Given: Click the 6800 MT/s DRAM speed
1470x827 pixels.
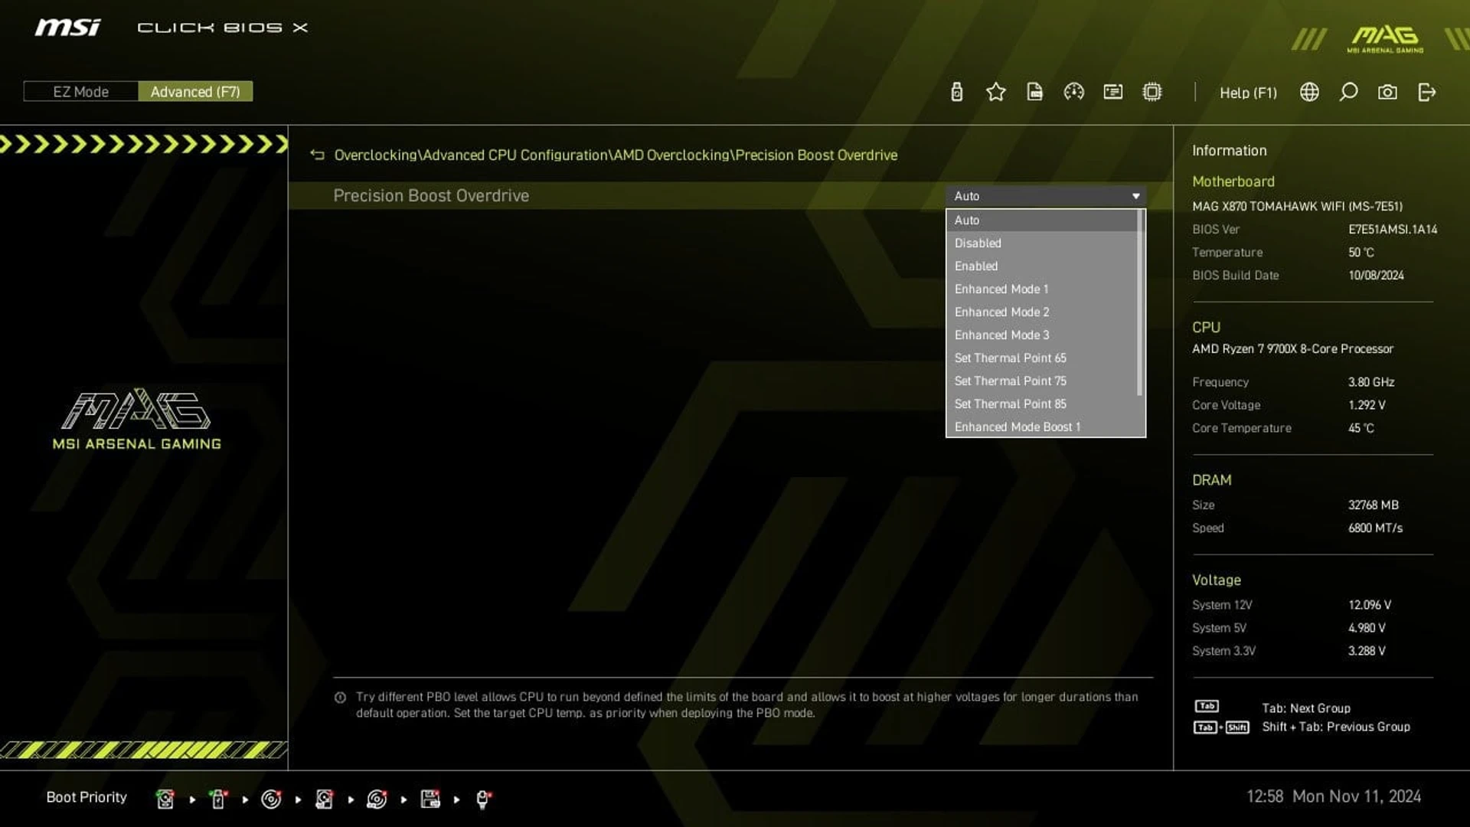Looking at the screenshot, I should (x=1375, y=528).
